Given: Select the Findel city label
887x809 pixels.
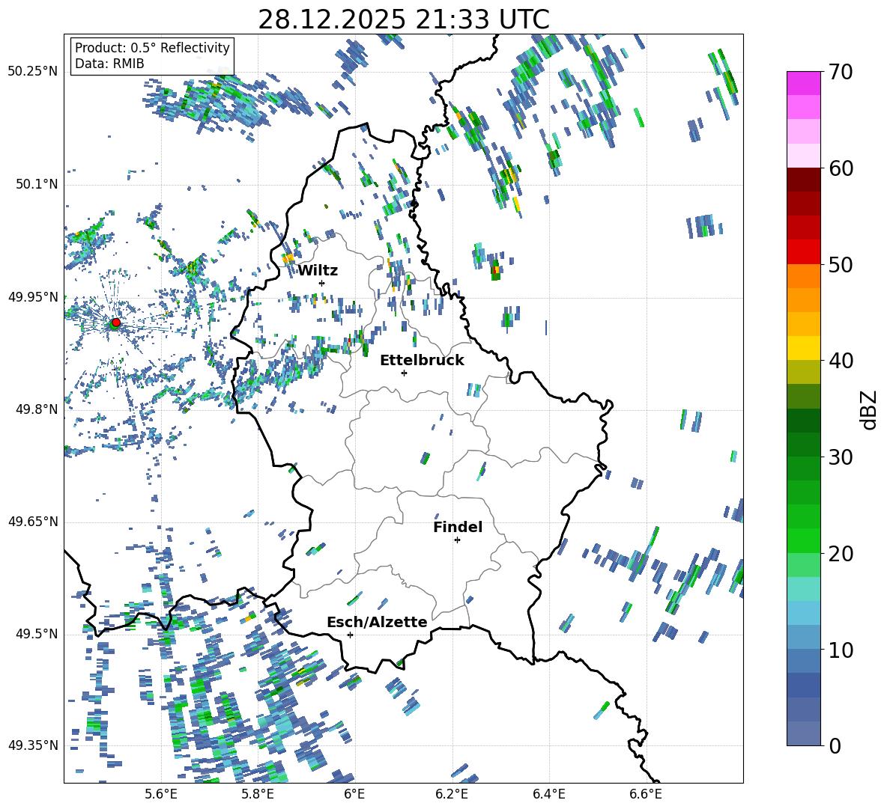Looking at the screenshot, I should (458, 527).
